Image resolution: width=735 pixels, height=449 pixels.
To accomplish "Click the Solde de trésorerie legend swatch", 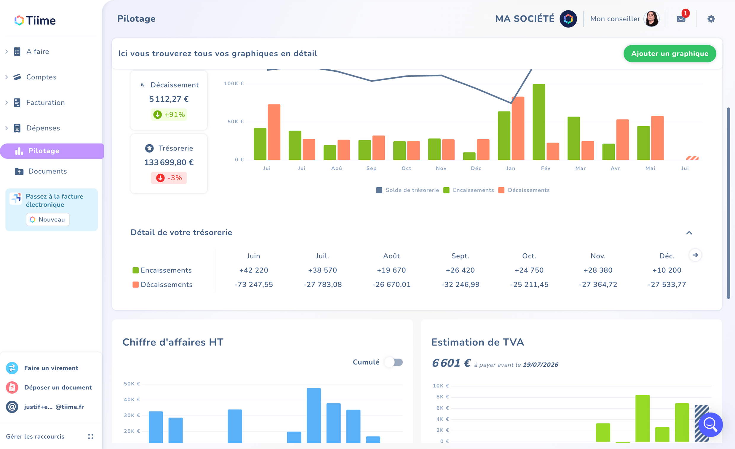I will coord(379,190).
